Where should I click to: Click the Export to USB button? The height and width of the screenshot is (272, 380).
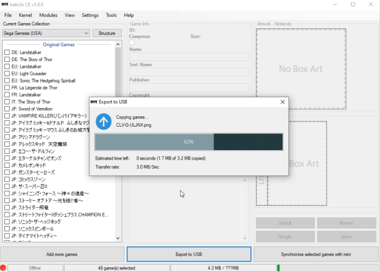[x=189, y=254]
